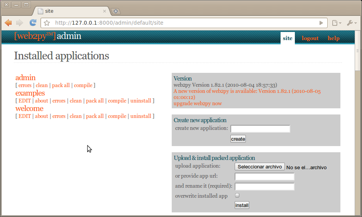Click 'compile' for the welcome app
The height and width of the screenshot is (217, 362).
click(x=117, y=116)
